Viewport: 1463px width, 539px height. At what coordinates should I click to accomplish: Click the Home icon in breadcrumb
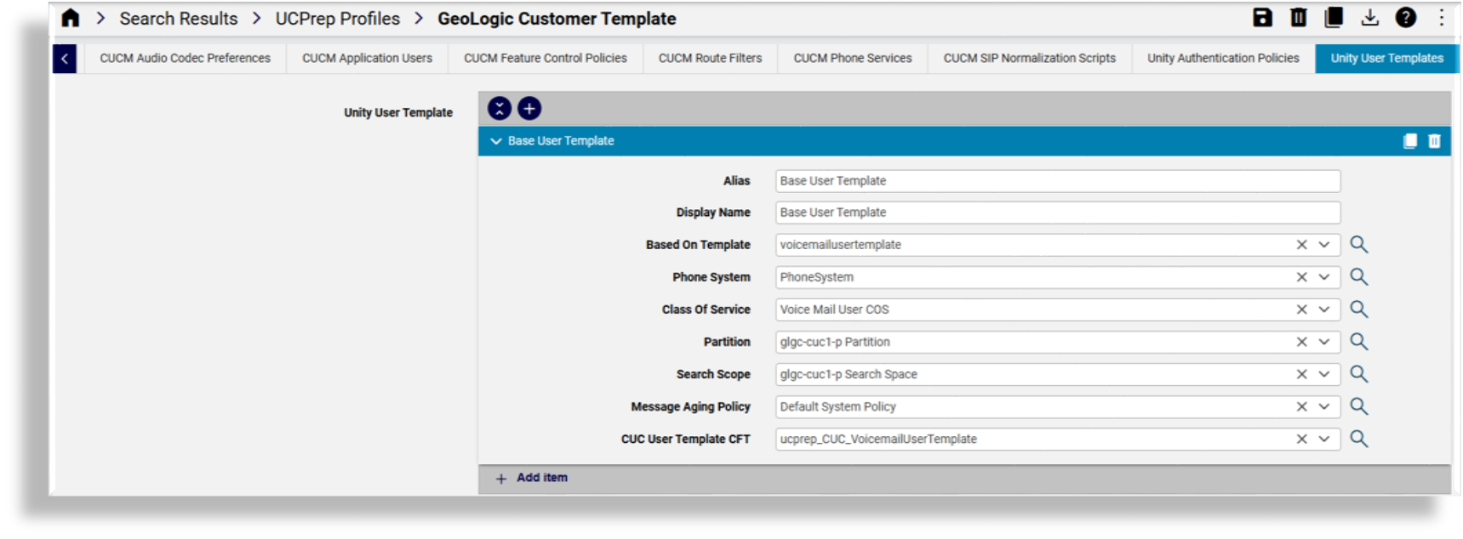click(x=71, y=18)
